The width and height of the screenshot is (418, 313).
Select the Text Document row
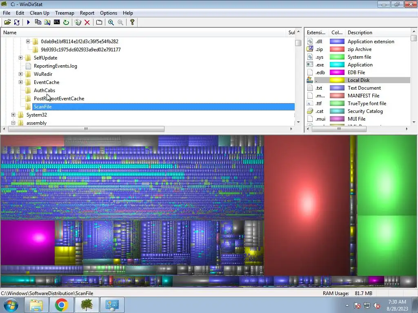click(x=358, y=88)
